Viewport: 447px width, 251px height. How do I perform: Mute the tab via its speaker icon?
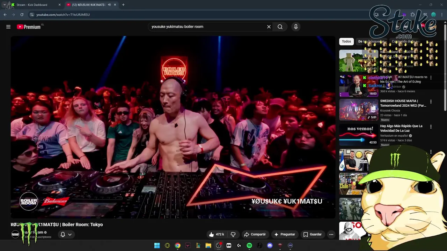[109, 5]
